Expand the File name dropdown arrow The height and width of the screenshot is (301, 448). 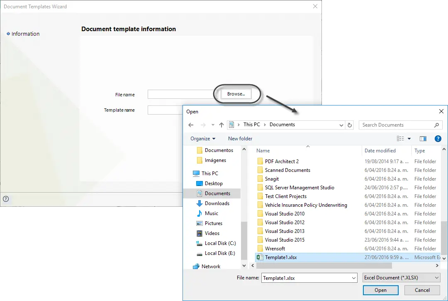point(354,278)
